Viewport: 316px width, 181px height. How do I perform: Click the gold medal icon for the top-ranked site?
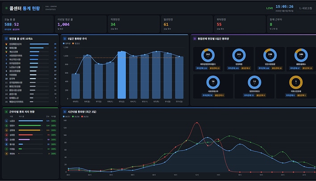[6, 44]
